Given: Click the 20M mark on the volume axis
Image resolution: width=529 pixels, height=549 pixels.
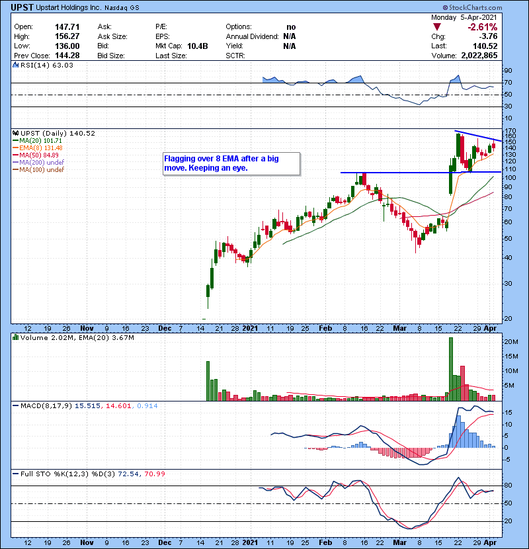Looking at the screenshot, I should coord(511,342).
